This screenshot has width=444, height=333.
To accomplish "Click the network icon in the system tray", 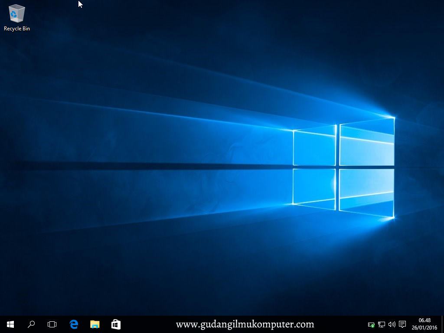I will click(x=382, y=324).
